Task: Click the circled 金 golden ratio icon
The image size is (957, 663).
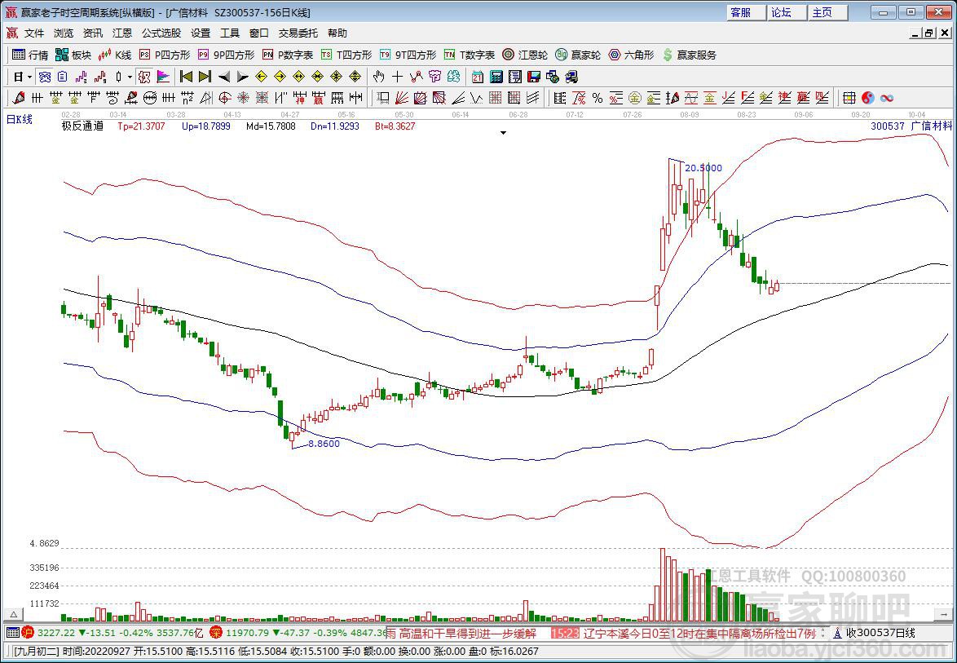Action: [x=635, y=98]
